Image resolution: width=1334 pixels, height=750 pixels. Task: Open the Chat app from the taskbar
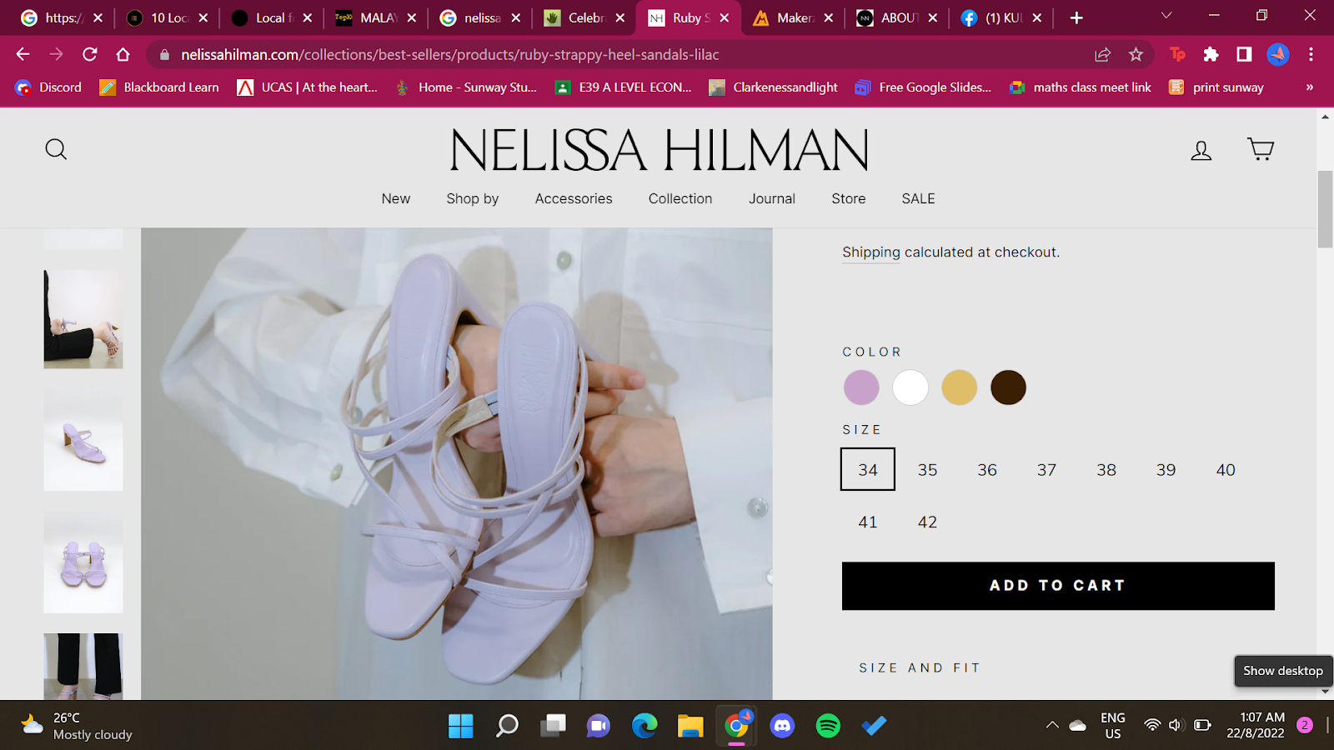point(599,726)
